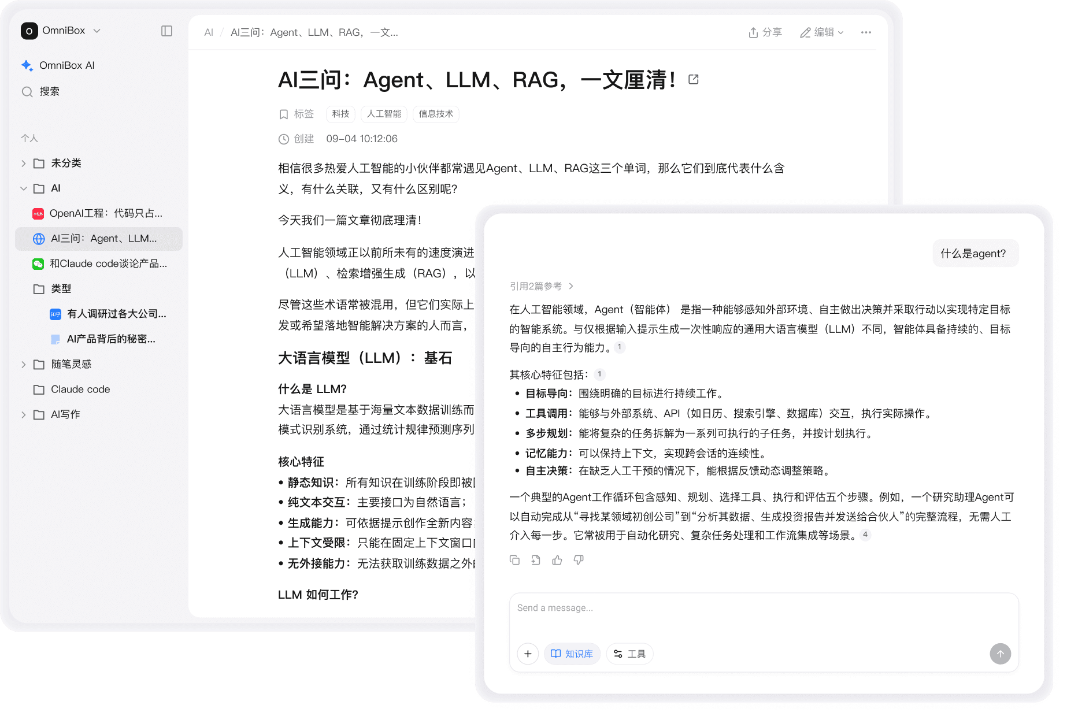The image size is (1067, 716).
Task: Open the OpenAI工程 document
Action: pyautogui.click(x=99, y=214)
